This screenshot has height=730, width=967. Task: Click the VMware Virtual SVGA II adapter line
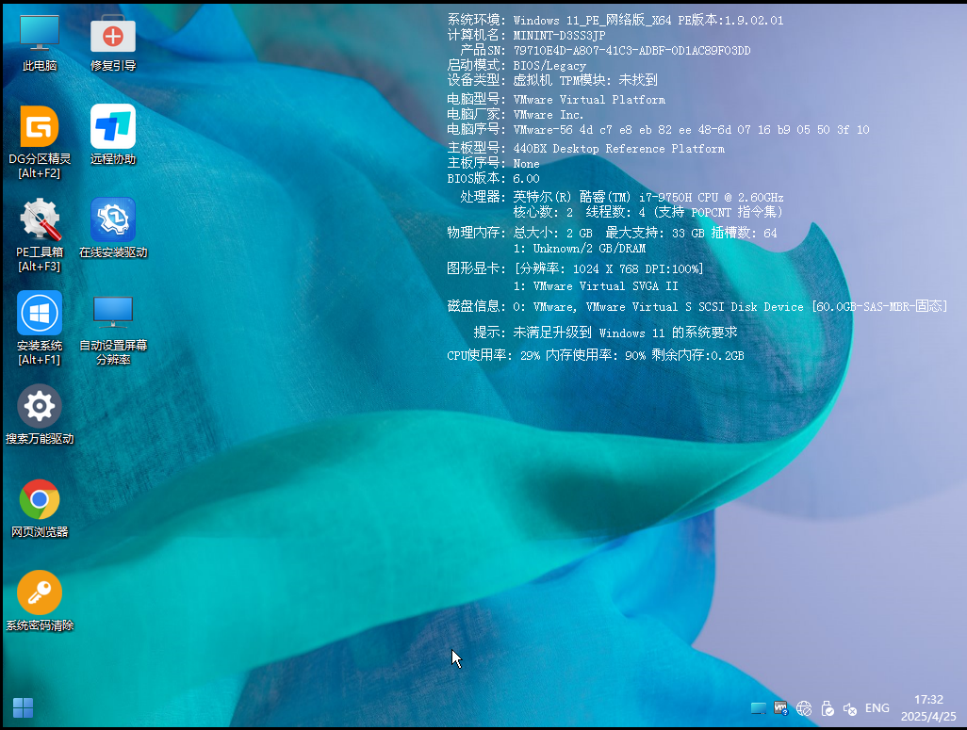click(596, 286)
